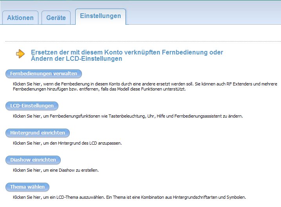The image size is (281, 207).
Task: Choose the Thema wählen button
Action: click(27, 187)
